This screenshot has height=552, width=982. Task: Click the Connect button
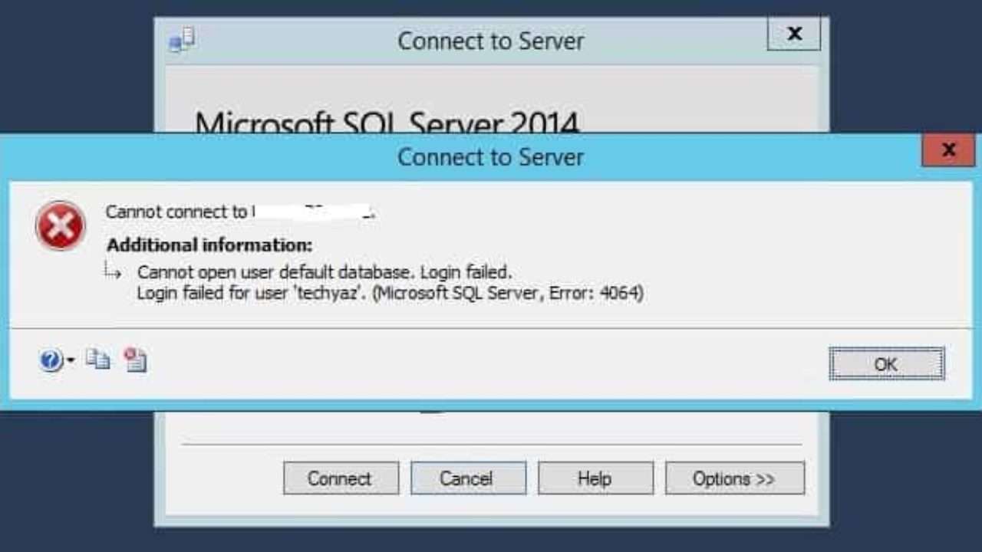341,478
